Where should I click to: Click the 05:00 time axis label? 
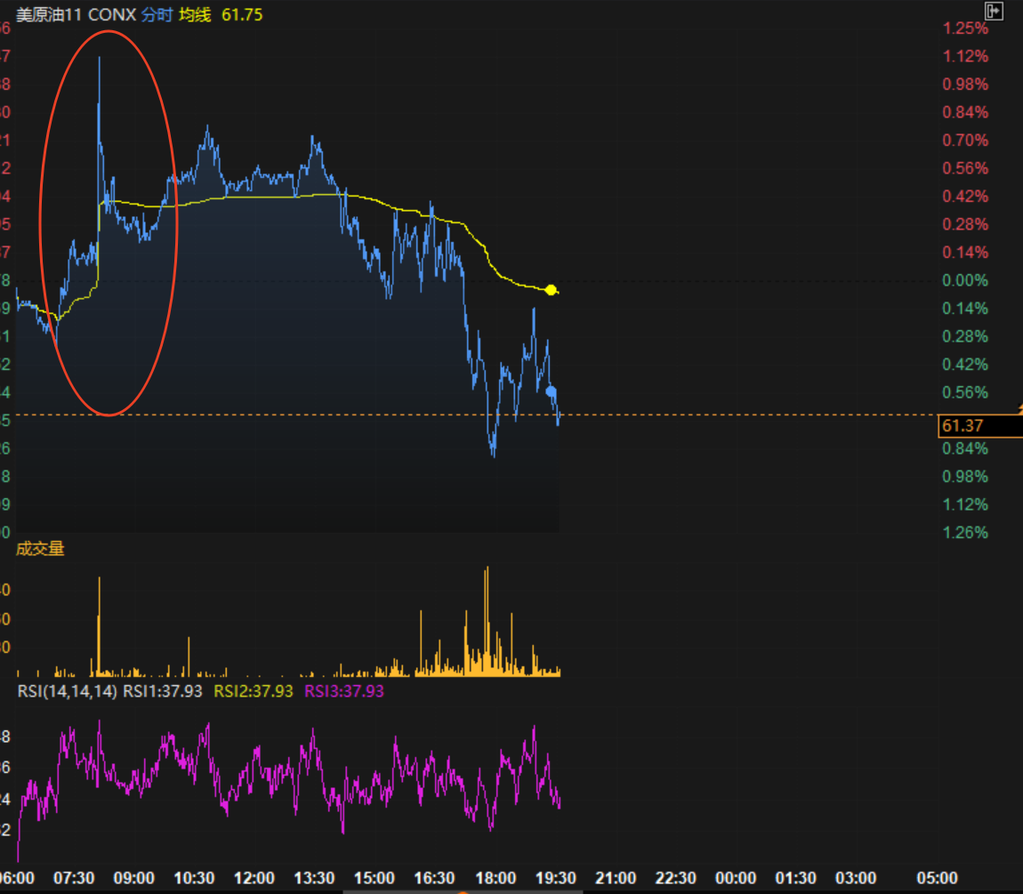coord(937,878)
